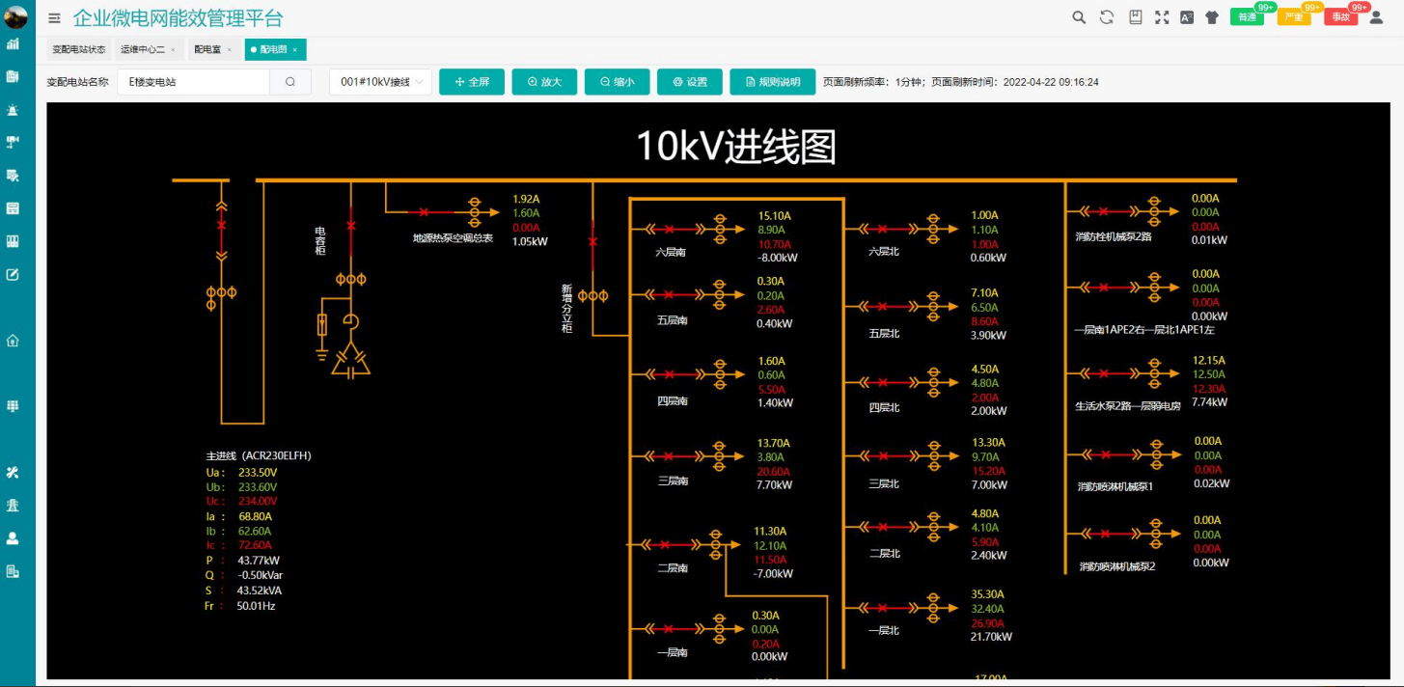The height and width of the screenshot is (687, 1404).
Task: Open the home icon in left sidebar
Action: [13, 340]
